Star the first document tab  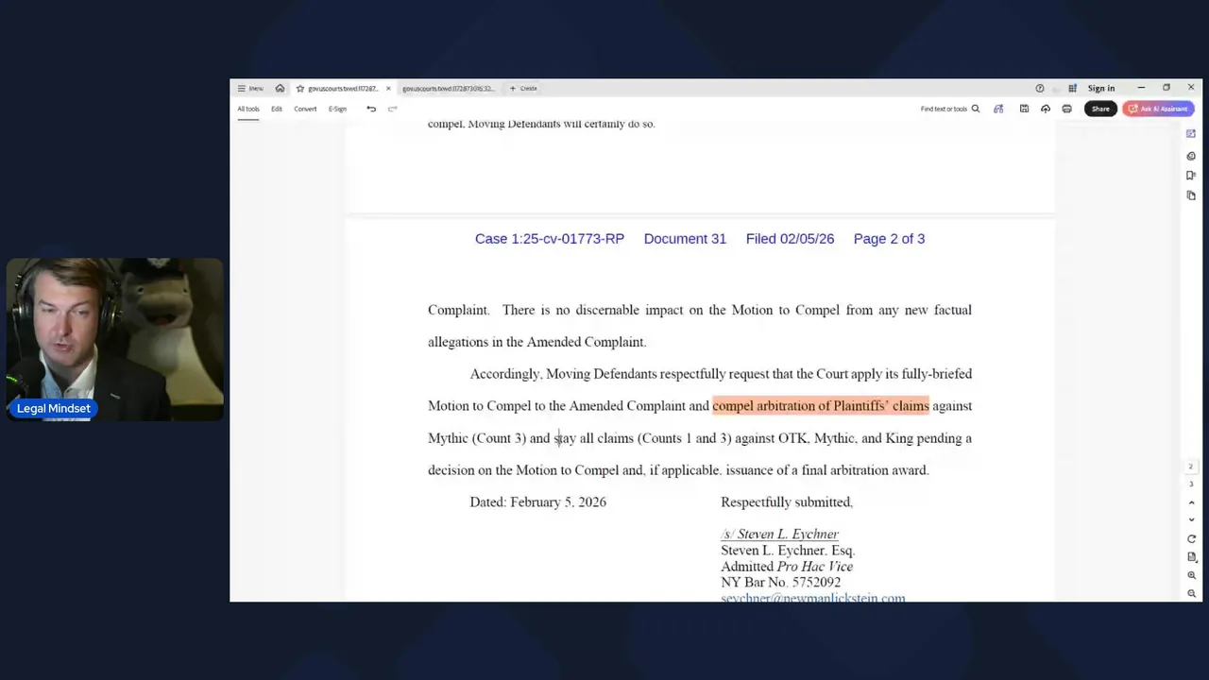click(x=300, y=89)
